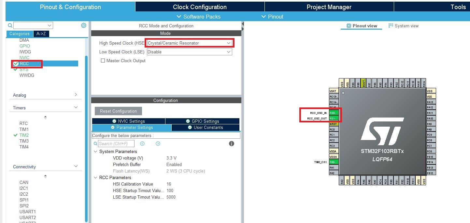The image size is (470, 223).
Task: Select USART1 under Connectivity
Action: pyautogui.click(x=27, y=212)
